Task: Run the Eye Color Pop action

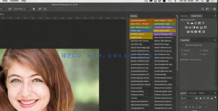Action: 141,44
